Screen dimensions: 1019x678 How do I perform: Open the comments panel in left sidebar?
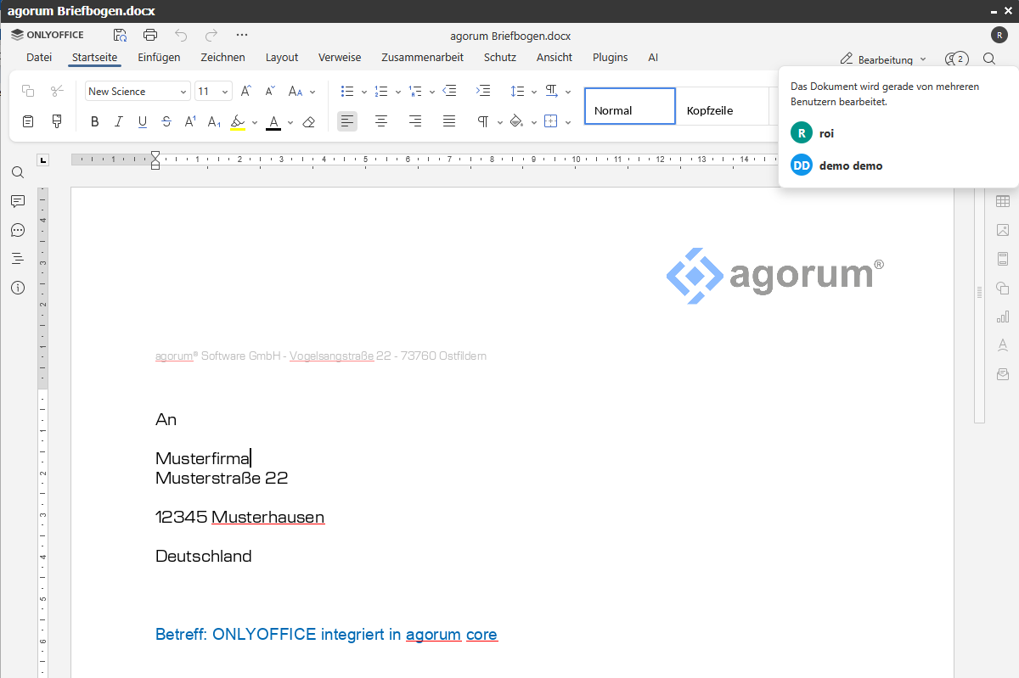(18, 201)
